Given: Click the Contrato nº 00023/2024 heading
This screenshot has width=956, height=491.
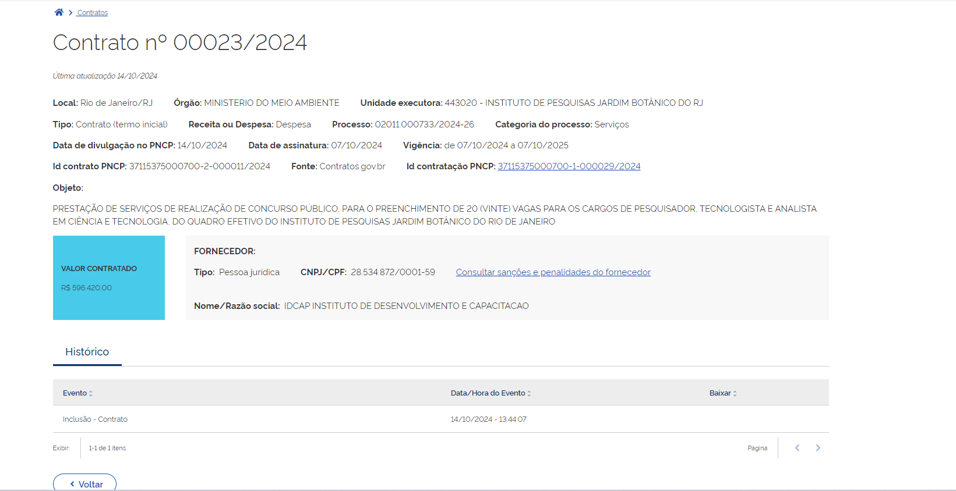Looking at the screenshot, I should coord(180,42).
